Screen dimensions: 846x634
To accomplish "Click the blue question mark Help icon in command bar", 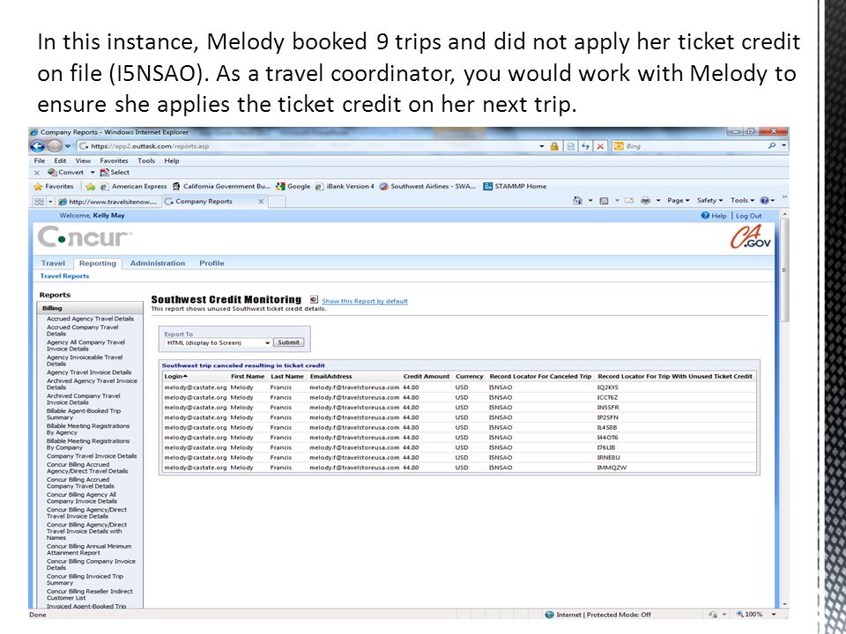I will [x=765, y=201].
